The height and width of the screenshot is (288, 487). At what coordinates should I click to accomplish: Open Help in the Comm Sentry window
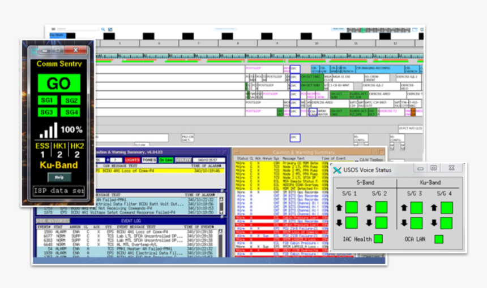[x=59, y=177]
